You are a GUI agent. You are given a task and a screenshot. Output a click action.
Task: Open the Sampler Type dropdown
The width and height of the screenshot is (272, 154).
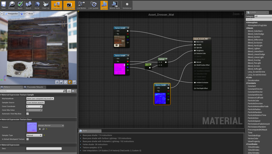pyautogui.click(x=34, y=135)
